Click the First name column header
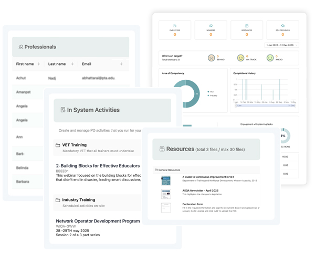The image size is (315, 254). pyautogui.click(x=25, y=64)
